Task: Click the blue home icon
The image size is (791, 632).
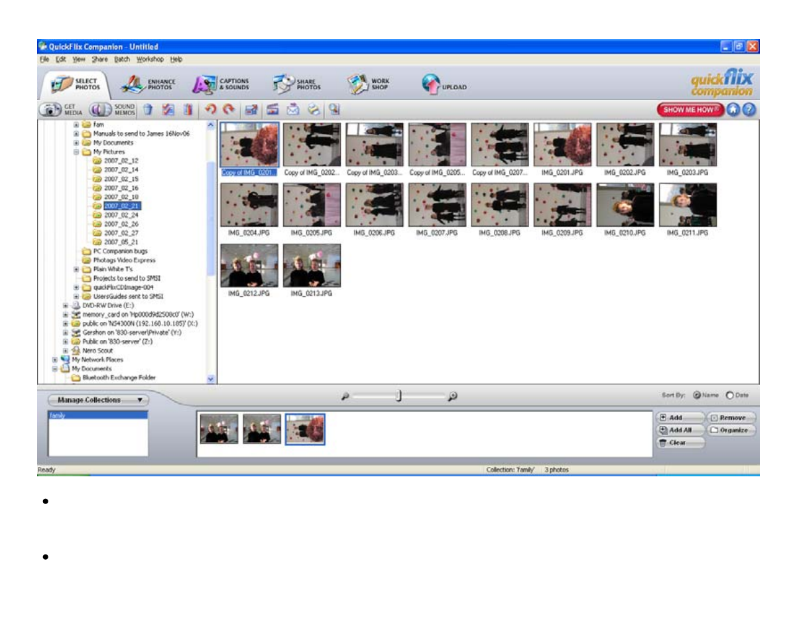Action: click(x=733, y=109)
